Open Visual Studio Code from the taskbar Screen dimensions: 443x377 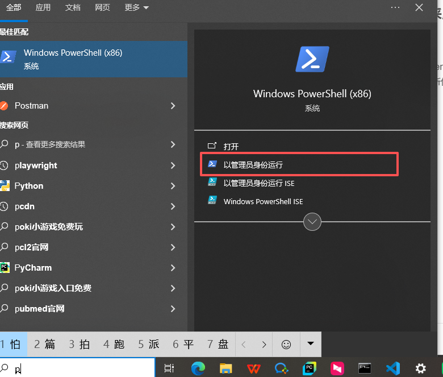click(x=393, y=368)
